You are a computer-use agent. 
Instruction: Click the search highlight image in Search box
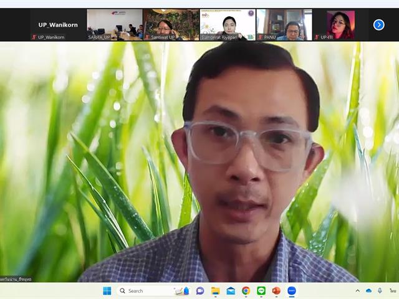pos(182,291)
